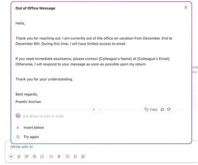Open the plus attachment menu
Viewport: 198px width, 165px height.
(11, 156)
